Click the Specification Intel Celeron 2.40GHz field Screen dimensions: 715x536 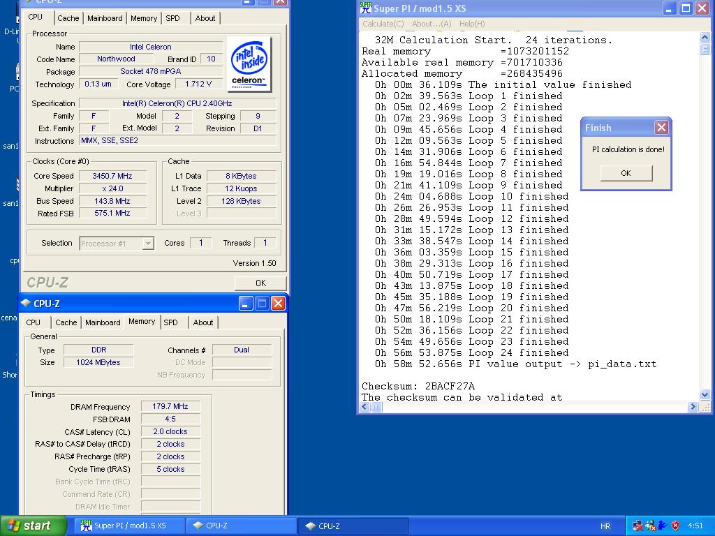click(177, 103)
